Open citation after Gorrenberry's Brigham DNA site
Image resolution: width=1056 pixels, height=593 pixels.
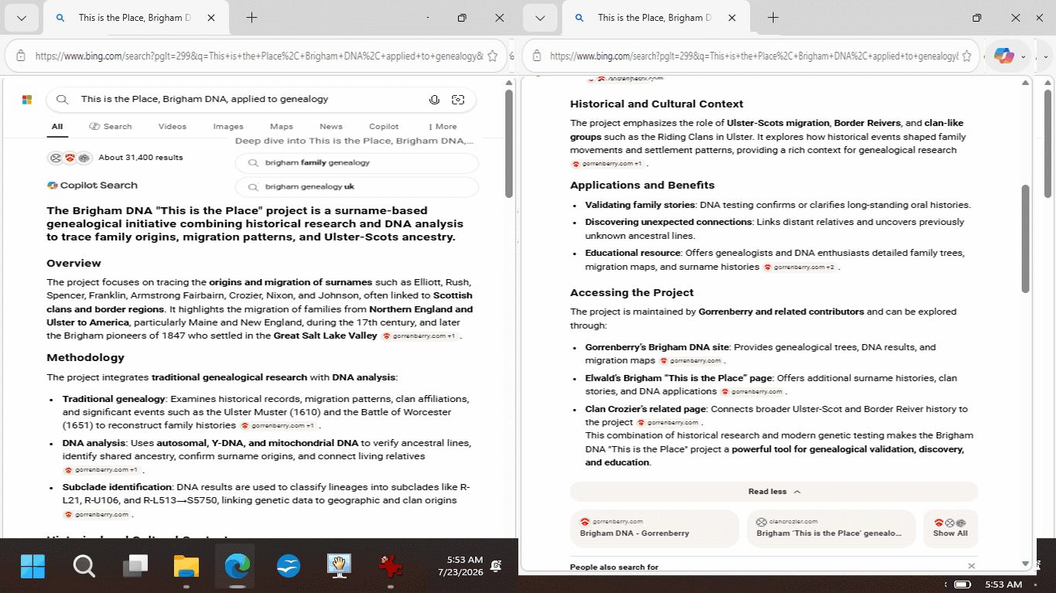pos(691,361)
